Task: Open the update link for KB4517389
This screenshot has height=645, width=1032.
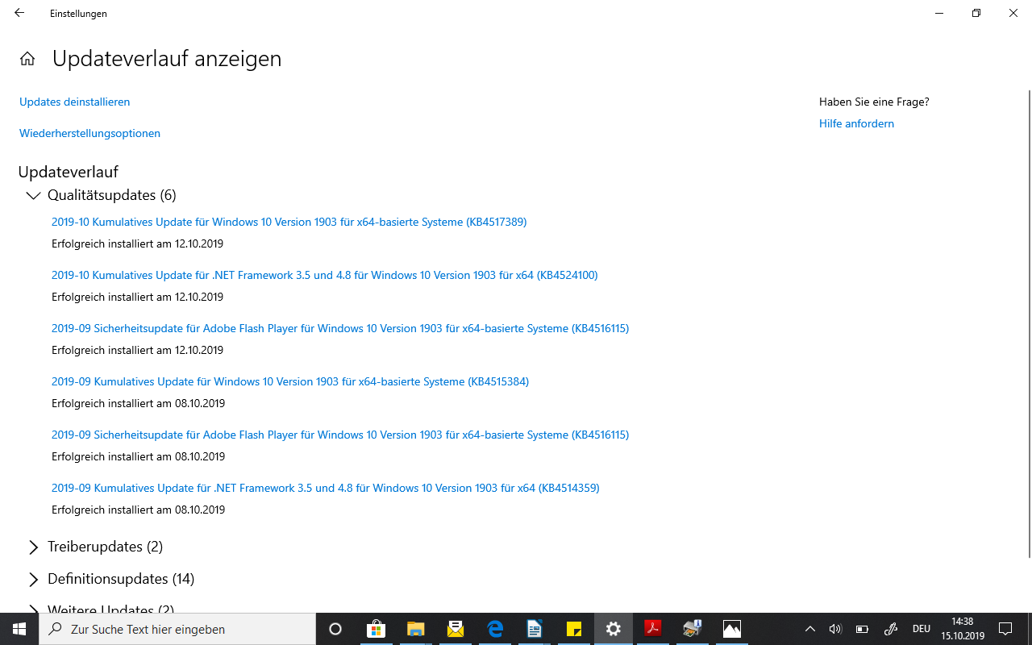Action: point(289,222)
